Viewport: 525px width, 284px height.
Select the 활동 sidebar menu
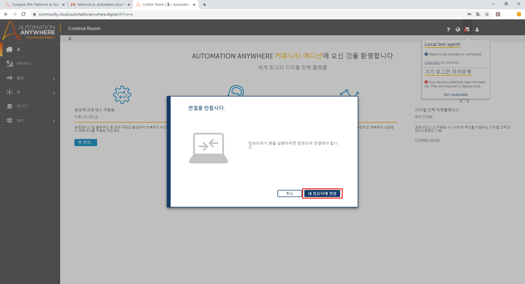pyautogui.click(x=30, y=78)
